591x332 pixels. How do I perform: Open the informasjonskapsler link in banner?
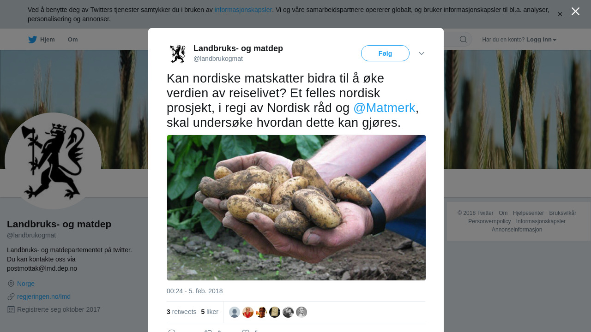pos(243,10)
